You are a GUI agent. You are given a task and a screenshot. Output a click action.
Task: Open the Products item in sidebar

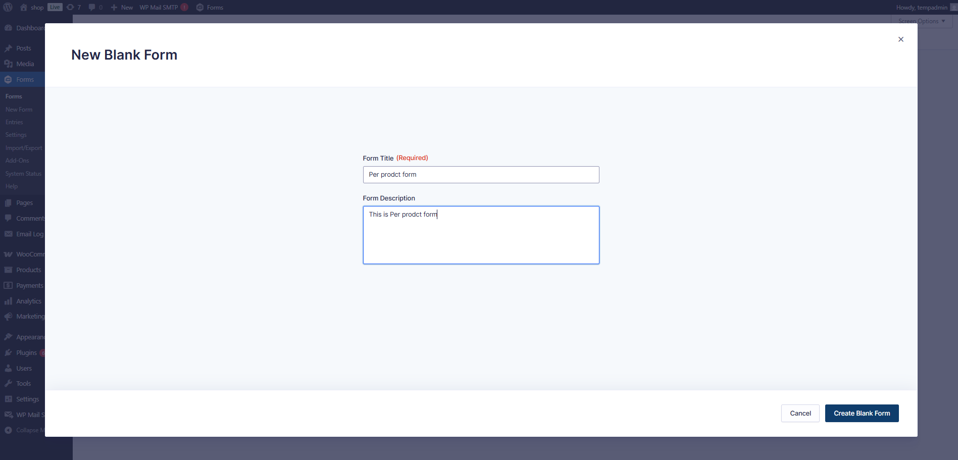click(x=28, y=270)
